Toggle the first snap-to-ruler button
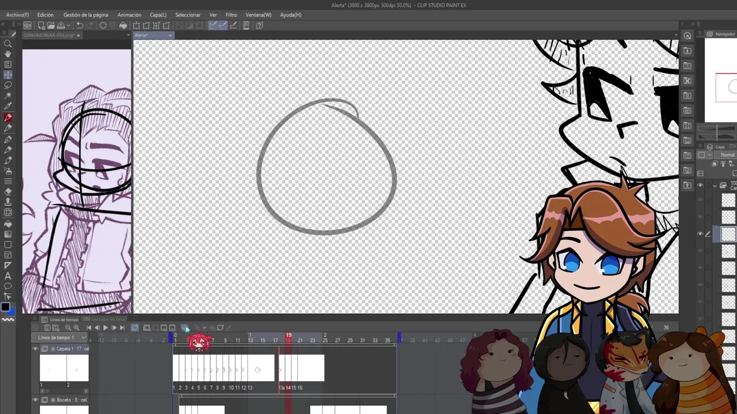The width and height of the screenshot is (737, 414). point(212,25)
